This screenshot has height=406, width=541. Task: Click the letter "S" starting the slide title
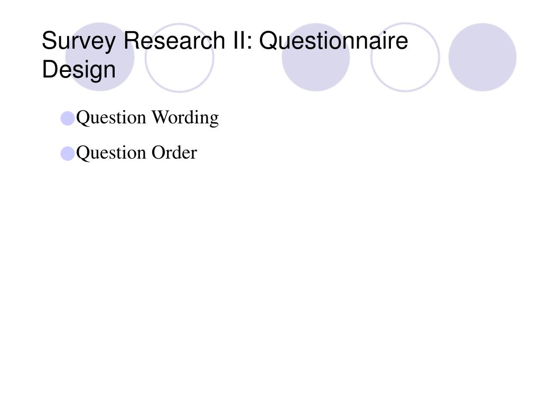49,41
